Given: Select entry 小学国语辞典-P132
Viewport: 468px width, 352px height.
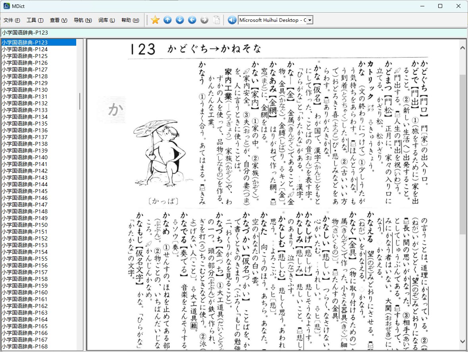Looking at the screenshot, I should point(39,103).
